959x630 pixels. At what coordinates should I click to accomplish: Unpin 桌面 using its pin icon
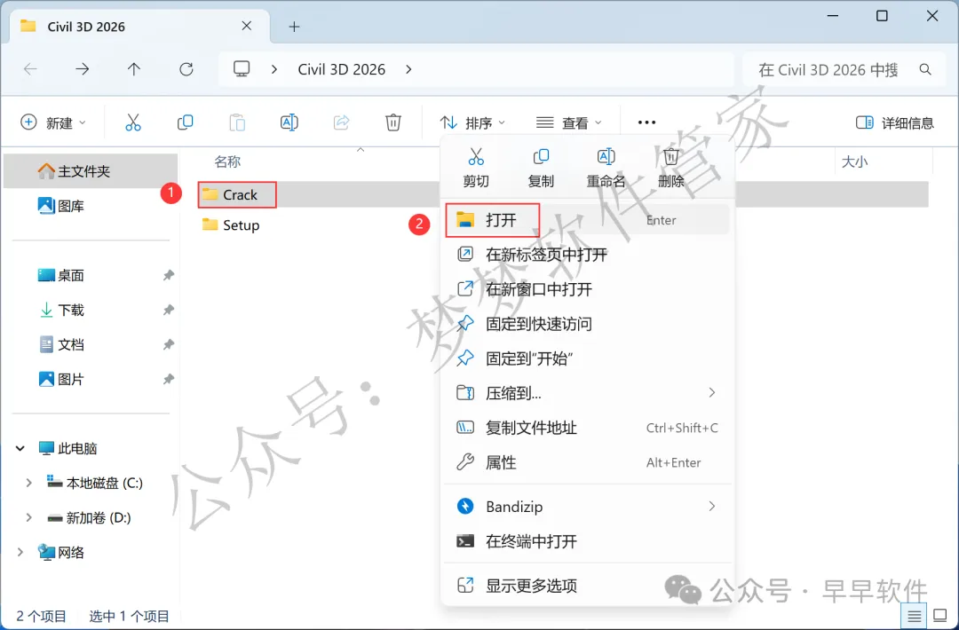tap(168, 276)
